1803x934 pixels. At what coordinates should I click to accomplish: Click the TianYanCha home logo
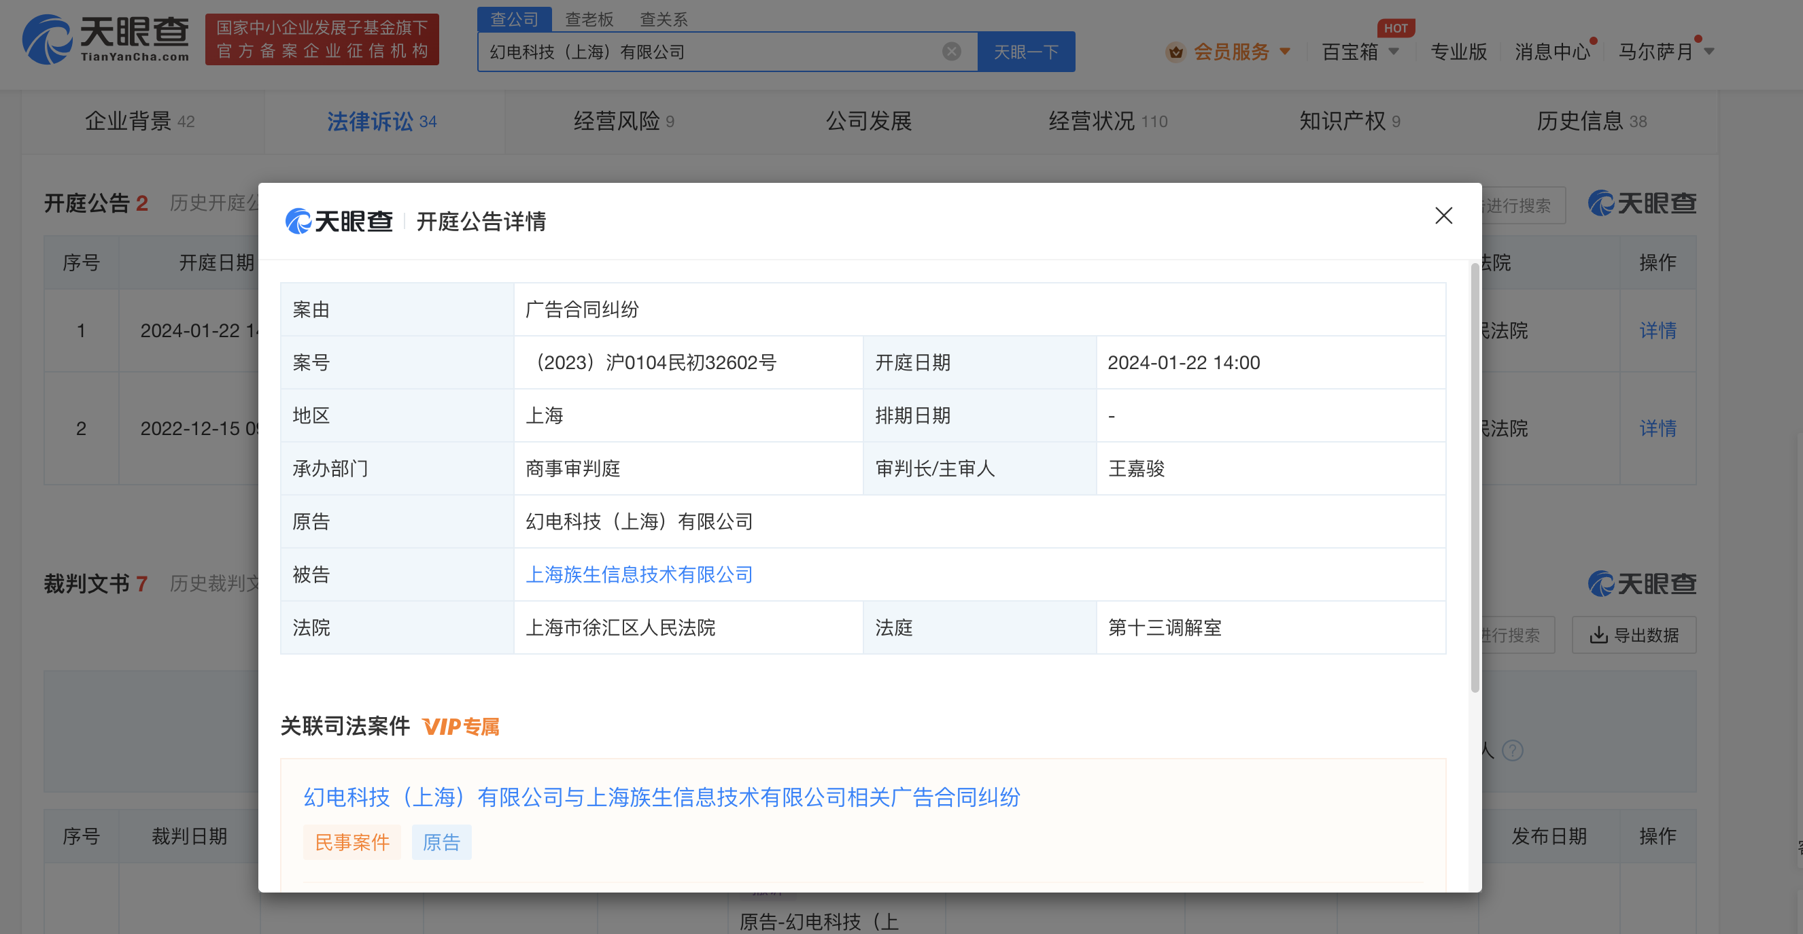click(105, 40)
